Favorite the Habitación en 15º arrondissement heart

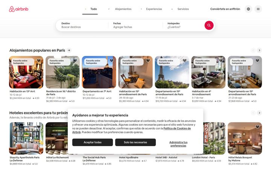(x=148, y=60)
